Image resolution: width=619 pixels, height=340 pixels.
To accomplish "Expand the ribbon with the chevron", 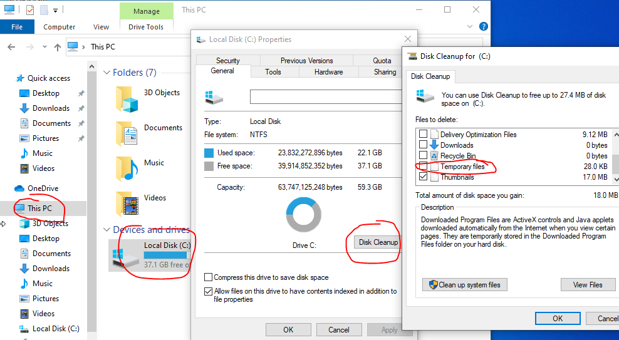I will coord(470,26).
